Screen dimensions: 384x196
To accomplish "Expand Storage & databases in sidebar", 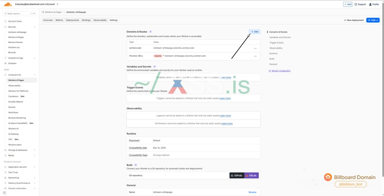I will click(34, 150).
